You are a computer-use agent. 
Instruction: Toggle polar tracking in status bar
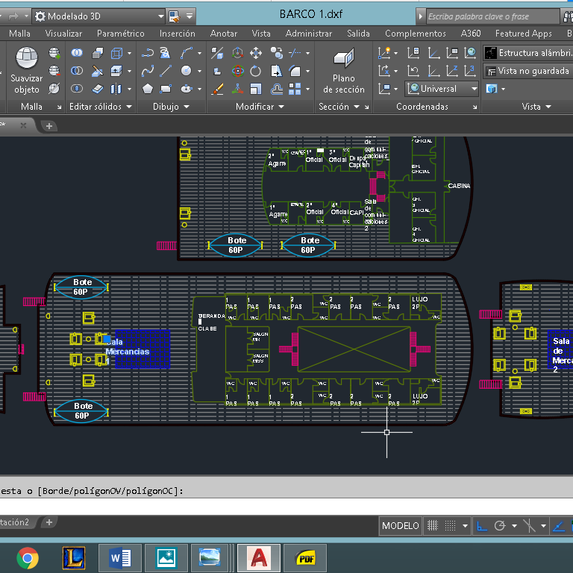tap(501, 526)
